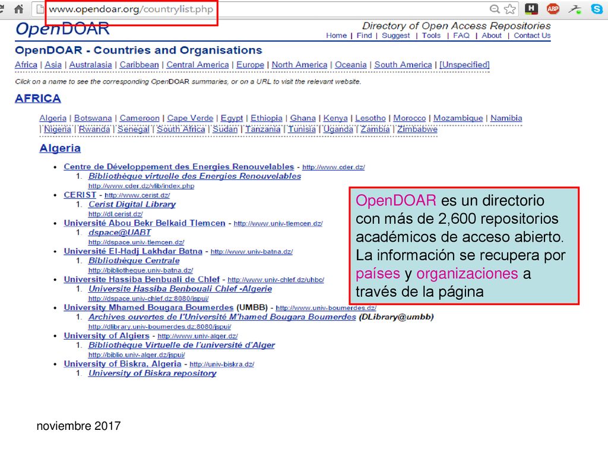Click the page icon in the address bar
This screenshot has height=456, width=608.
coord(40,9)
